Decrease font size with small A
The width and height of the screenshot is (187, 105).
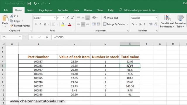[72, 18]
